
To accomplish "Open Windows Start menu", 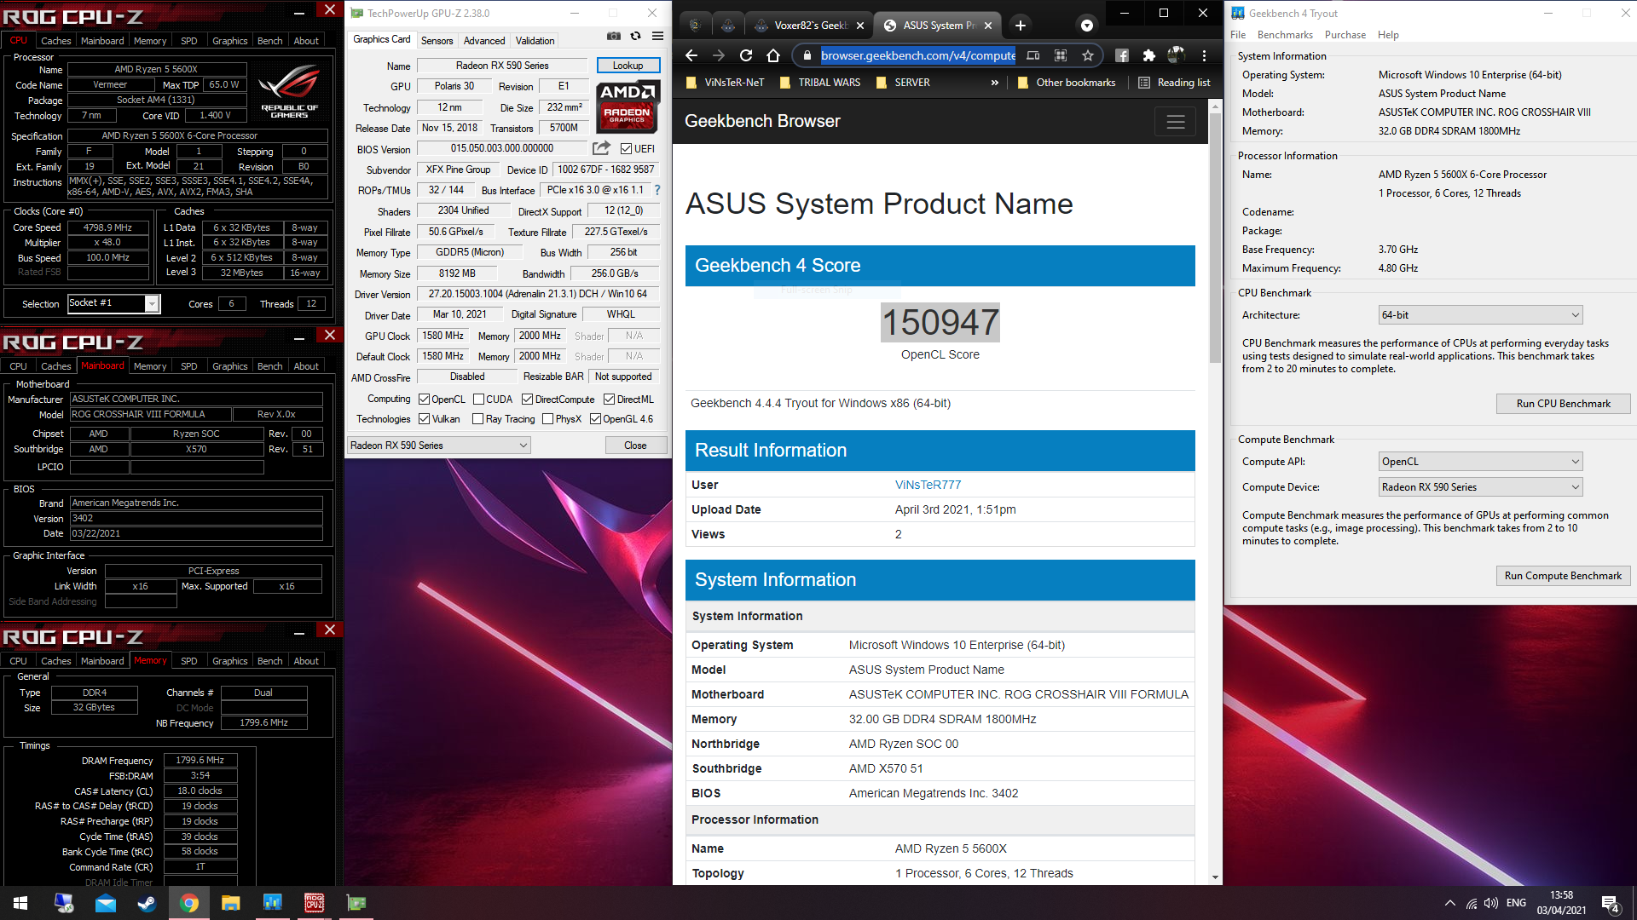I will (x=20, y=903).
